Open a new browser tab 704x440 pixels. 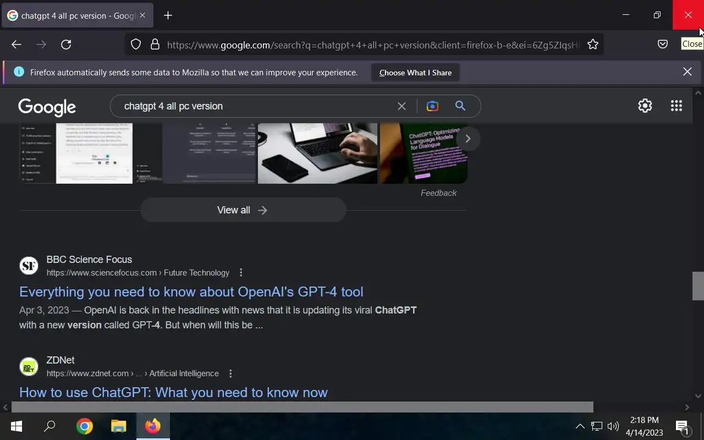pos(168,15)
